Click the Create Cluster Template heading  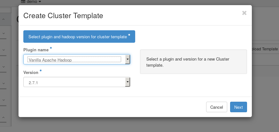pyautogui.click(x=63, y=16)
